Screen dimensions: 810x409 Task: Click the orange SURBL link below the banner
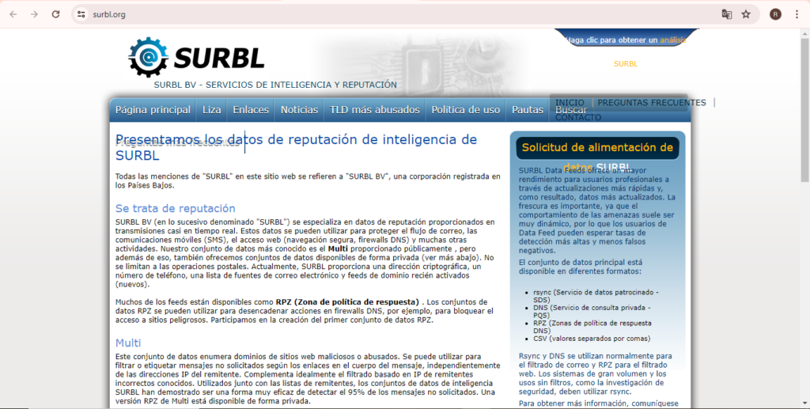[626, 64]
